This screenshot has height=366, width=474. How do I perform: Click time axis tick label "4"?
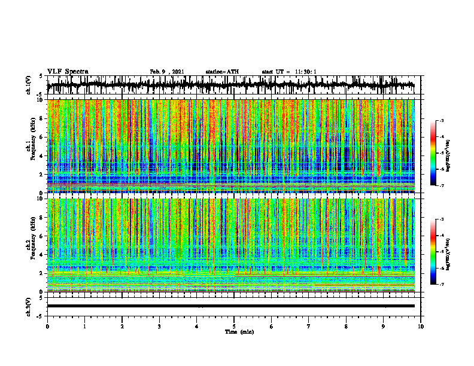click(197, 327)
